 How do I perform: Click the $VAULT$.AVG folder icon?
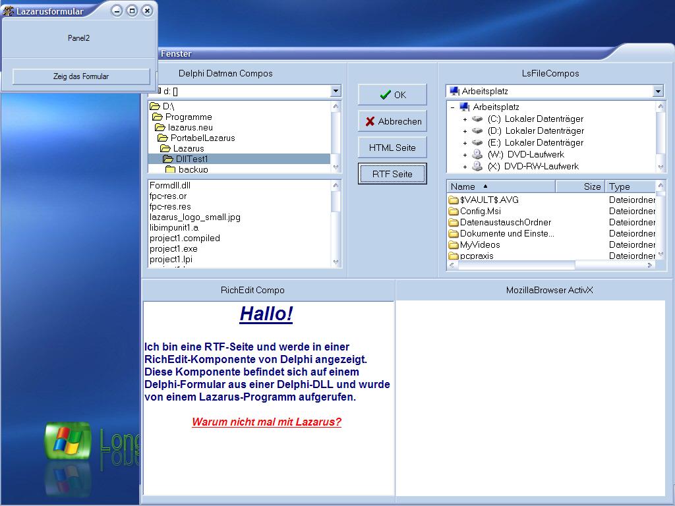pyautogui.click(x=454, y=200)
